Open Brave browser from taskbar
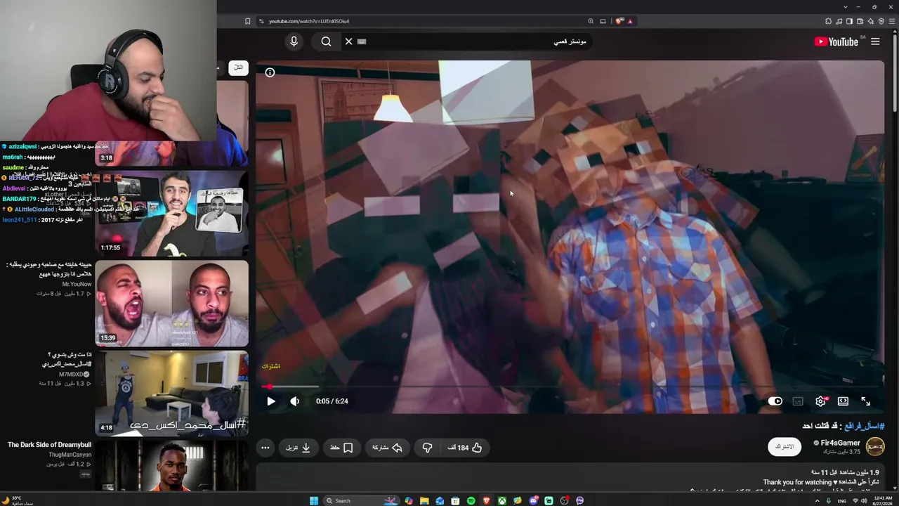This screenshot has width=899, height=506. (x=486, y=500)
